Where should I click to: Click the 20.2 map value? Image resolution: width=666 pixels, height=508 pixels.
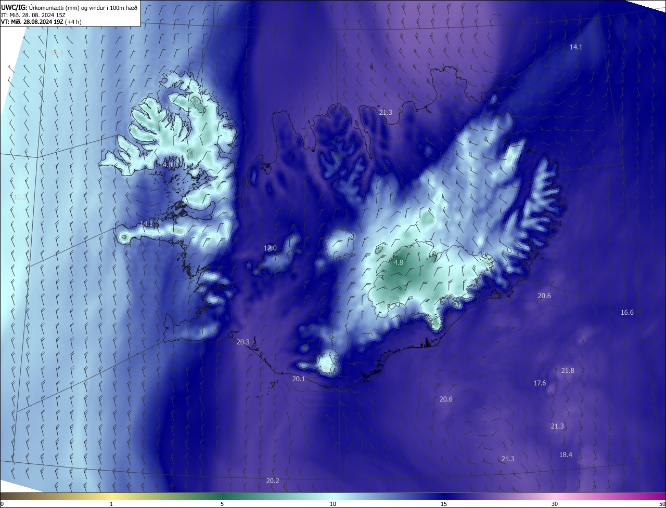point(273,481)
